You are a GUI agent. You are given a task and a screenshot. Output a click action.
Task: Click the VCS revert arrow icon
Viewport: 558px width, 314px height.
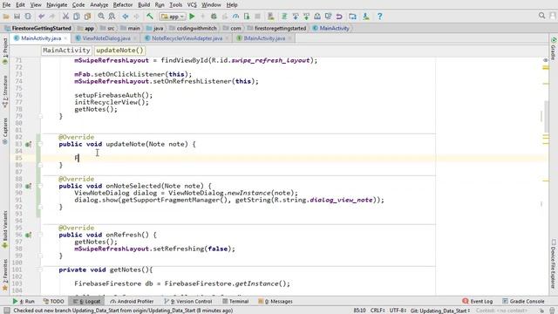[339, 17]
